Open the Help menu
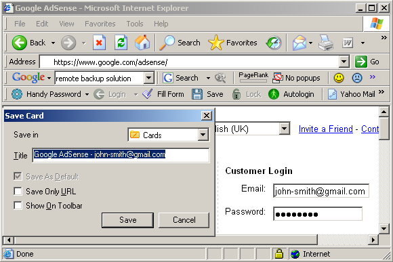Image resolution: width=393 pixels, height=262 pixels. (161, 24)
